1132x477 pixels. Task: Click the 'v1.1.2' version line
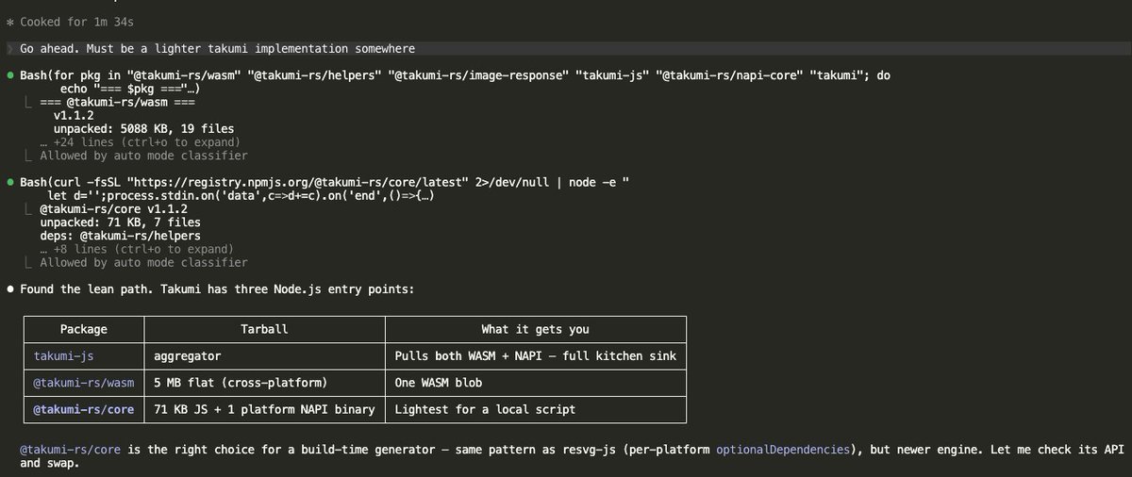pos(74,115)
